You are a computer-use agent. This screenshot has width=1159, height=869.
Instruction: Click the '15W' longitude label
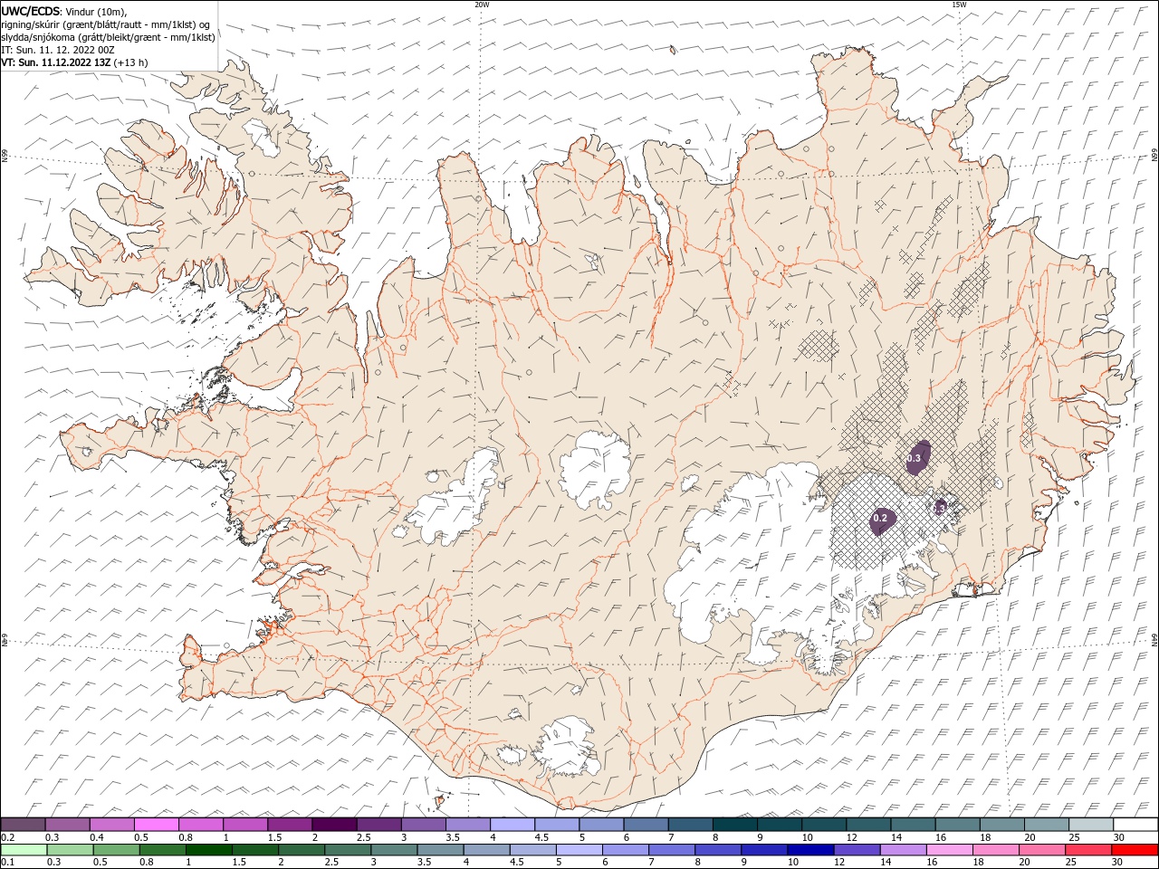pos(959,5)
